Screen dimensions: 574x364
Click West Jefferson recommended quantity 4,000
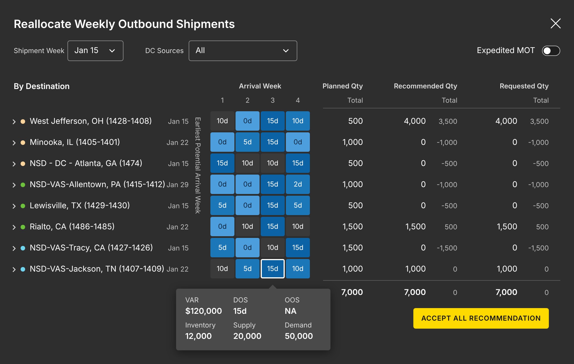[x=415, y=121]
